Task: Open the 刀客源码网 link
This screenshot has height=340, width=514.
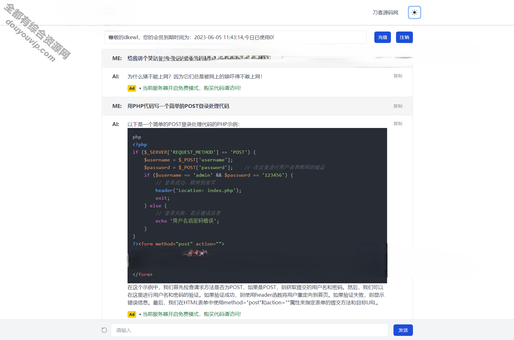Action: pos(385,12)
